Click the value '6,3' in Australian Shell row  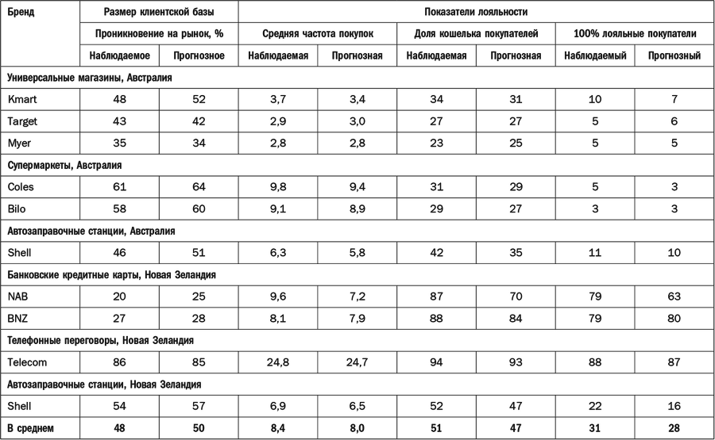(x=278, y=253)
